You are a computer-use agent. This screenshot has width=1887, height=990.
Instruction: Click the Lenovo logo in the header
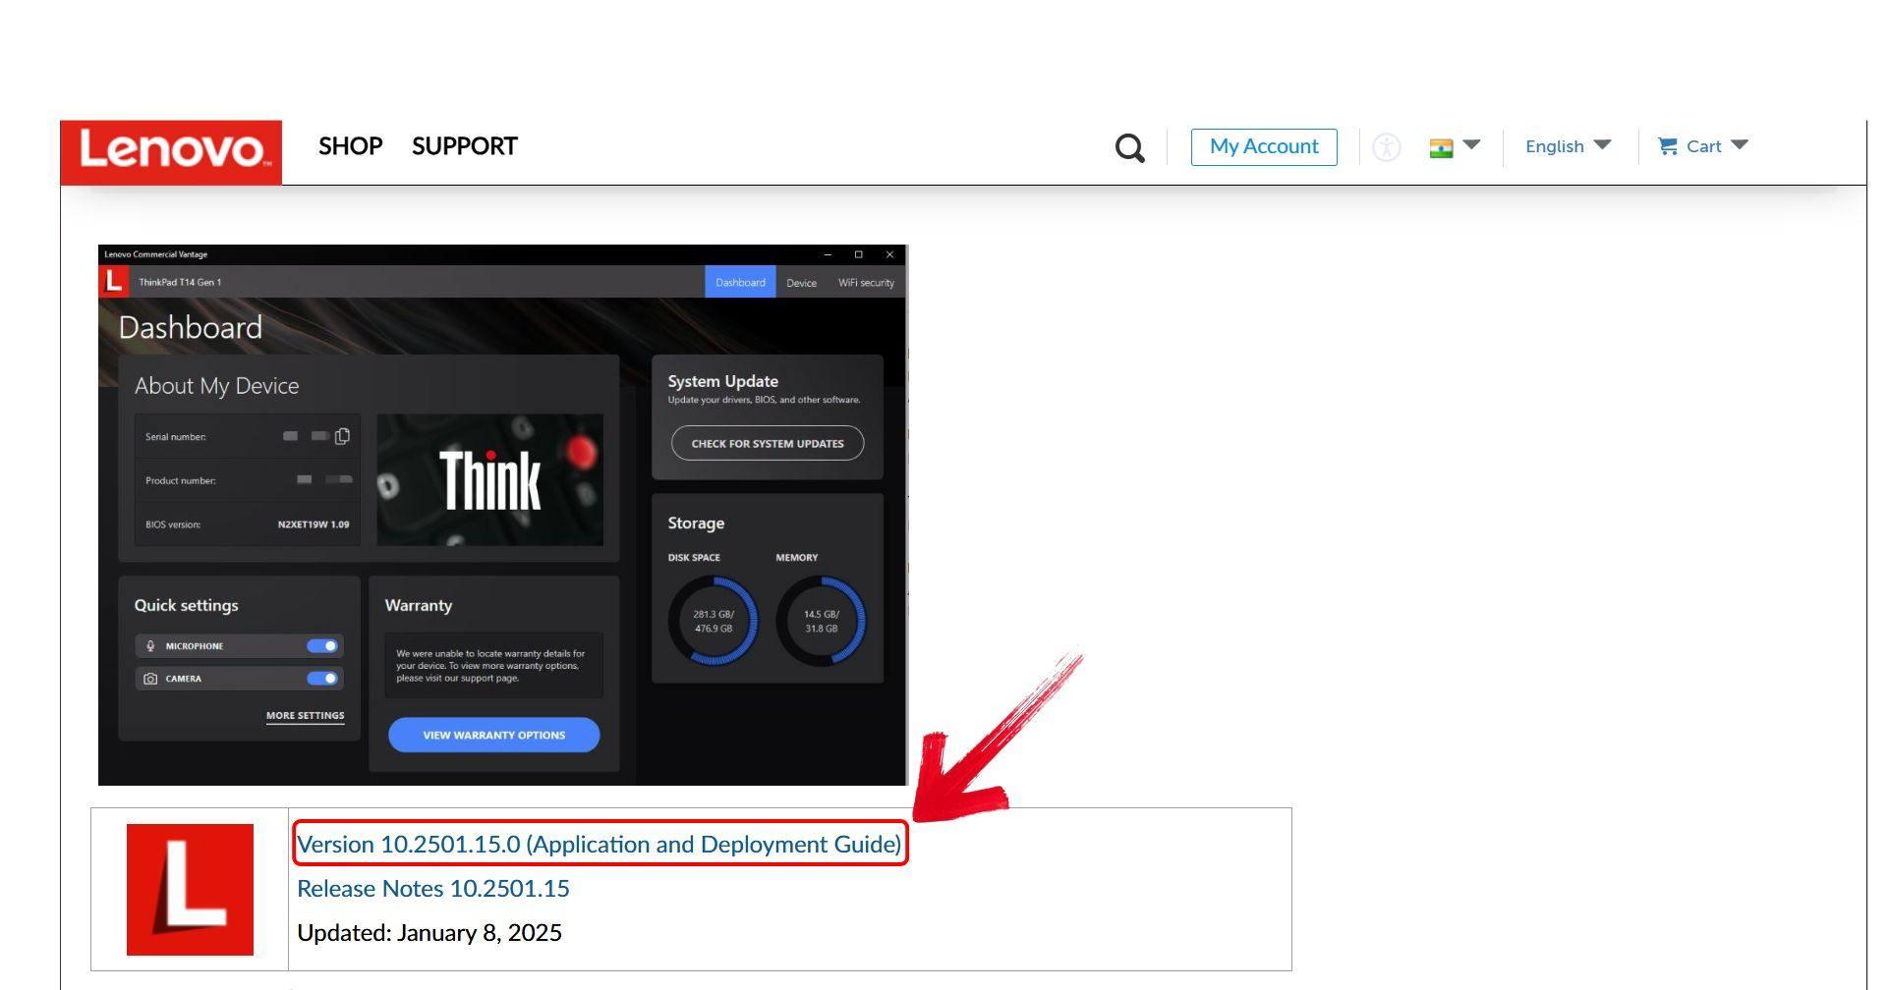coord(171,152)
